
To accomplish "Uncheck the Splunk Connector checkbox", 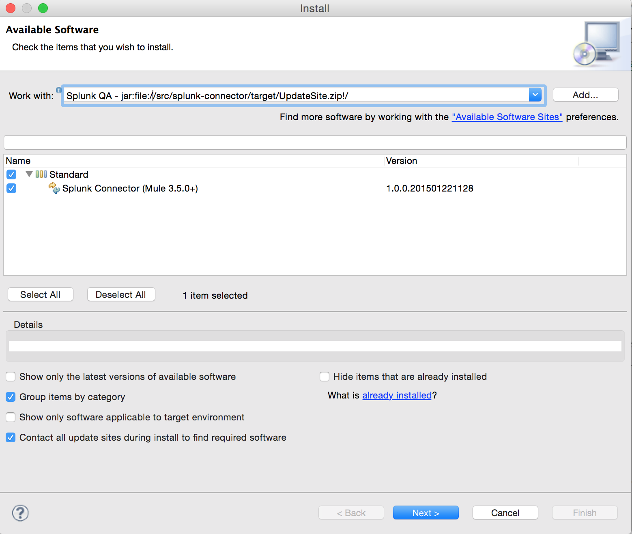I will (x=11, y=188).
